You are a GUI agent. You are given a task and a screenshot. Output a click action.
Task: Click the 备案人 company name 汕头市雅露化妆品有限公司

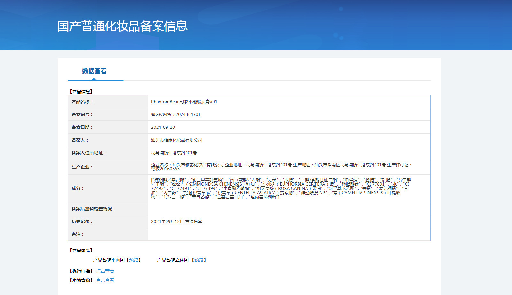point(177,140)
